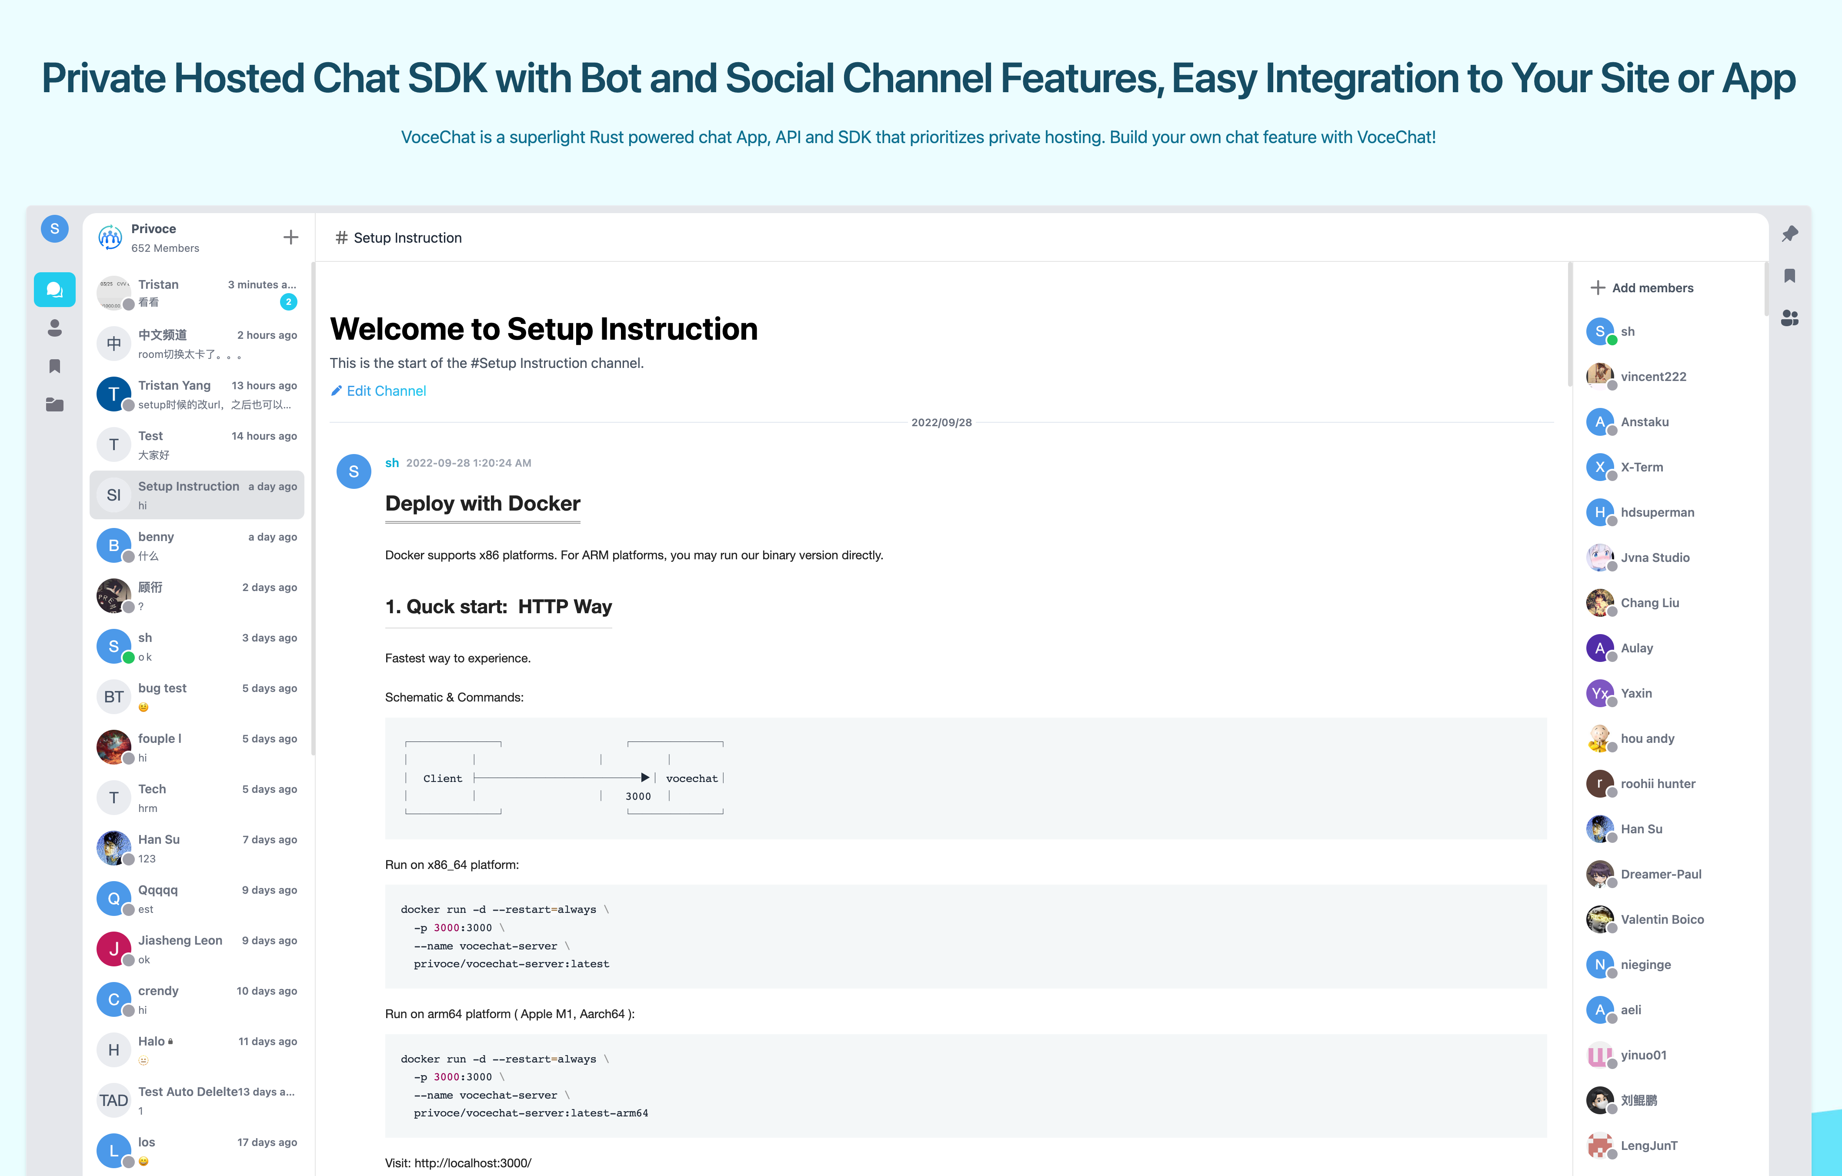The image size is (1842, 1176).
Task: Open the Test Auto Delelte channel
Action: 197,1101
